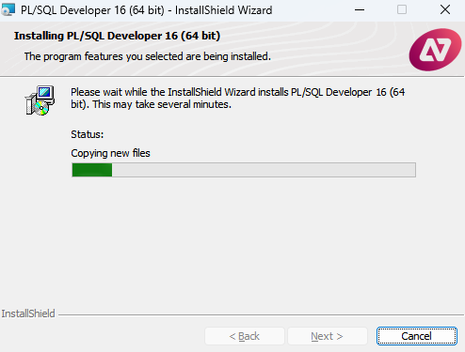Click the Allround Automations red logo

click(435, 50)
